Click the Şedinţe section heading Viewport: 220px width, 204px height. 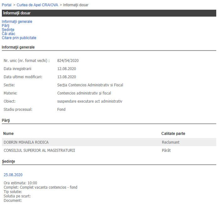[8, 161]
